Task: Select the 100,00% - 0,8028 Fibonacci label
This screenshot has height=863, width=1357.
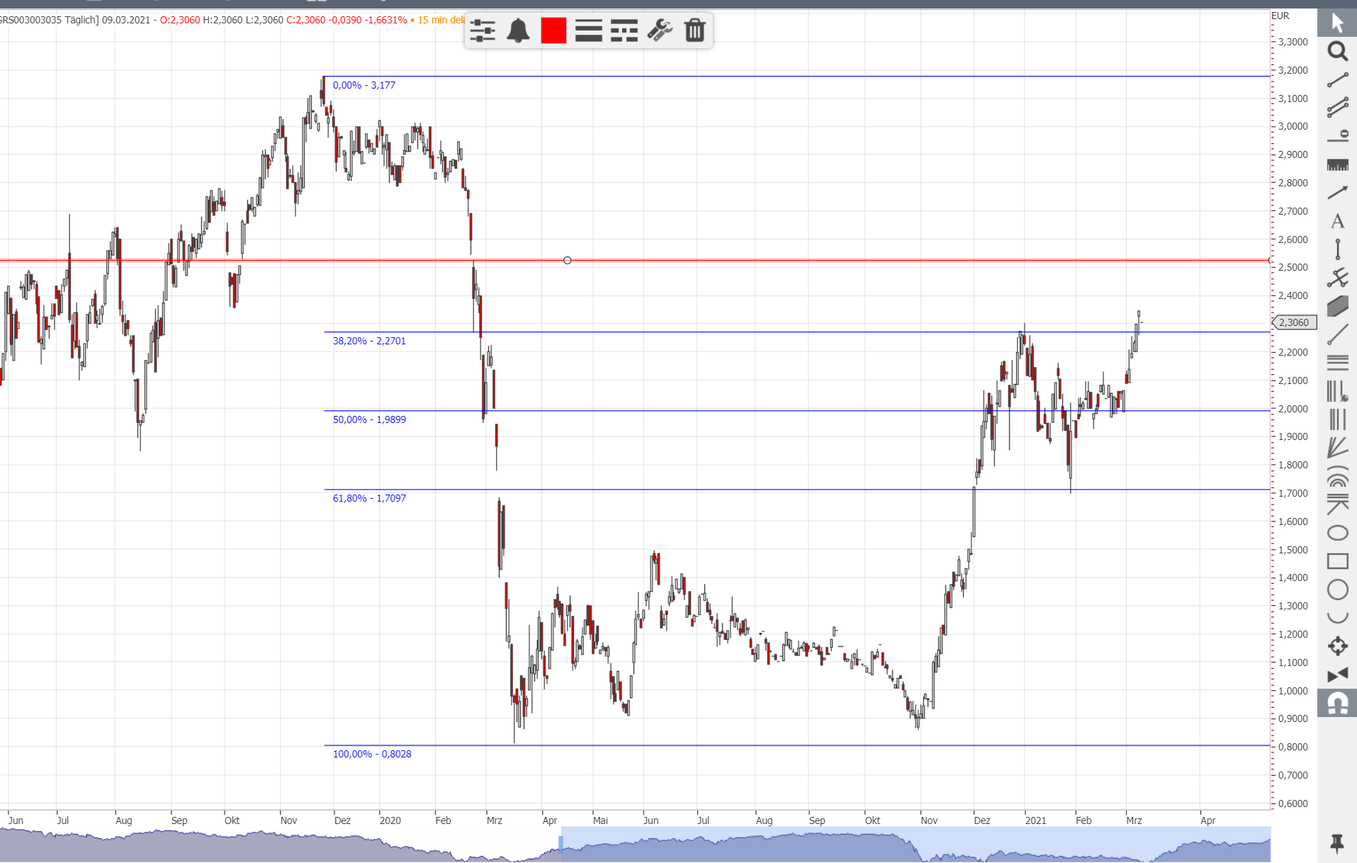Action: click(372, 754)
